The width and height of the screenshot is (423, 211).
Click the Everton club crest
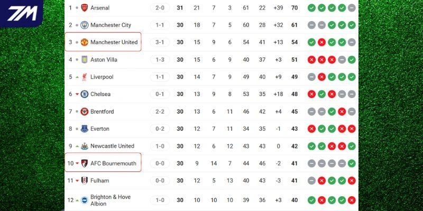tap(85, 129)
